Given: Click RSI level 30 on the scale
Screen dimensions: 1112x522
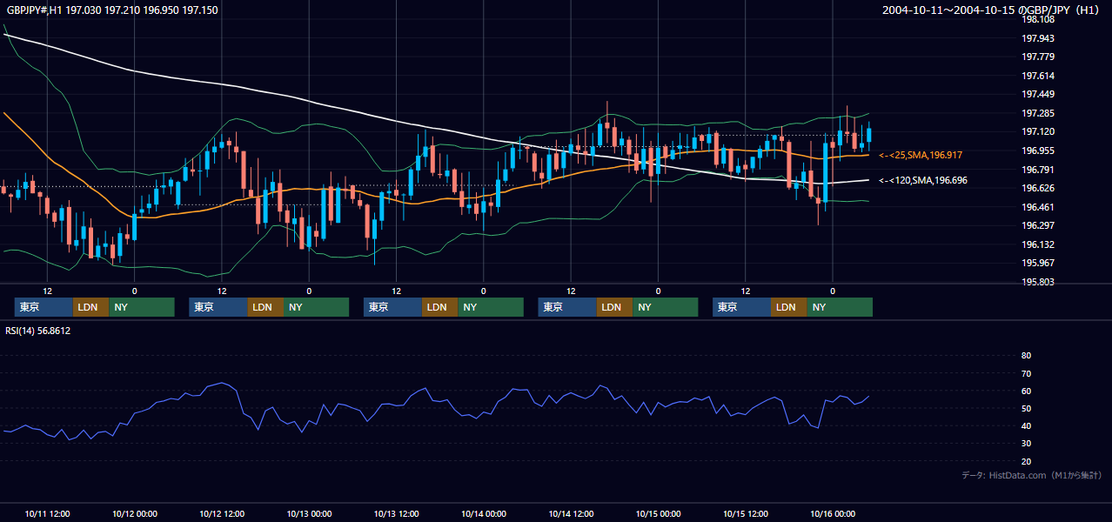Looking at the screenshot, I should tap(1026, 444).
